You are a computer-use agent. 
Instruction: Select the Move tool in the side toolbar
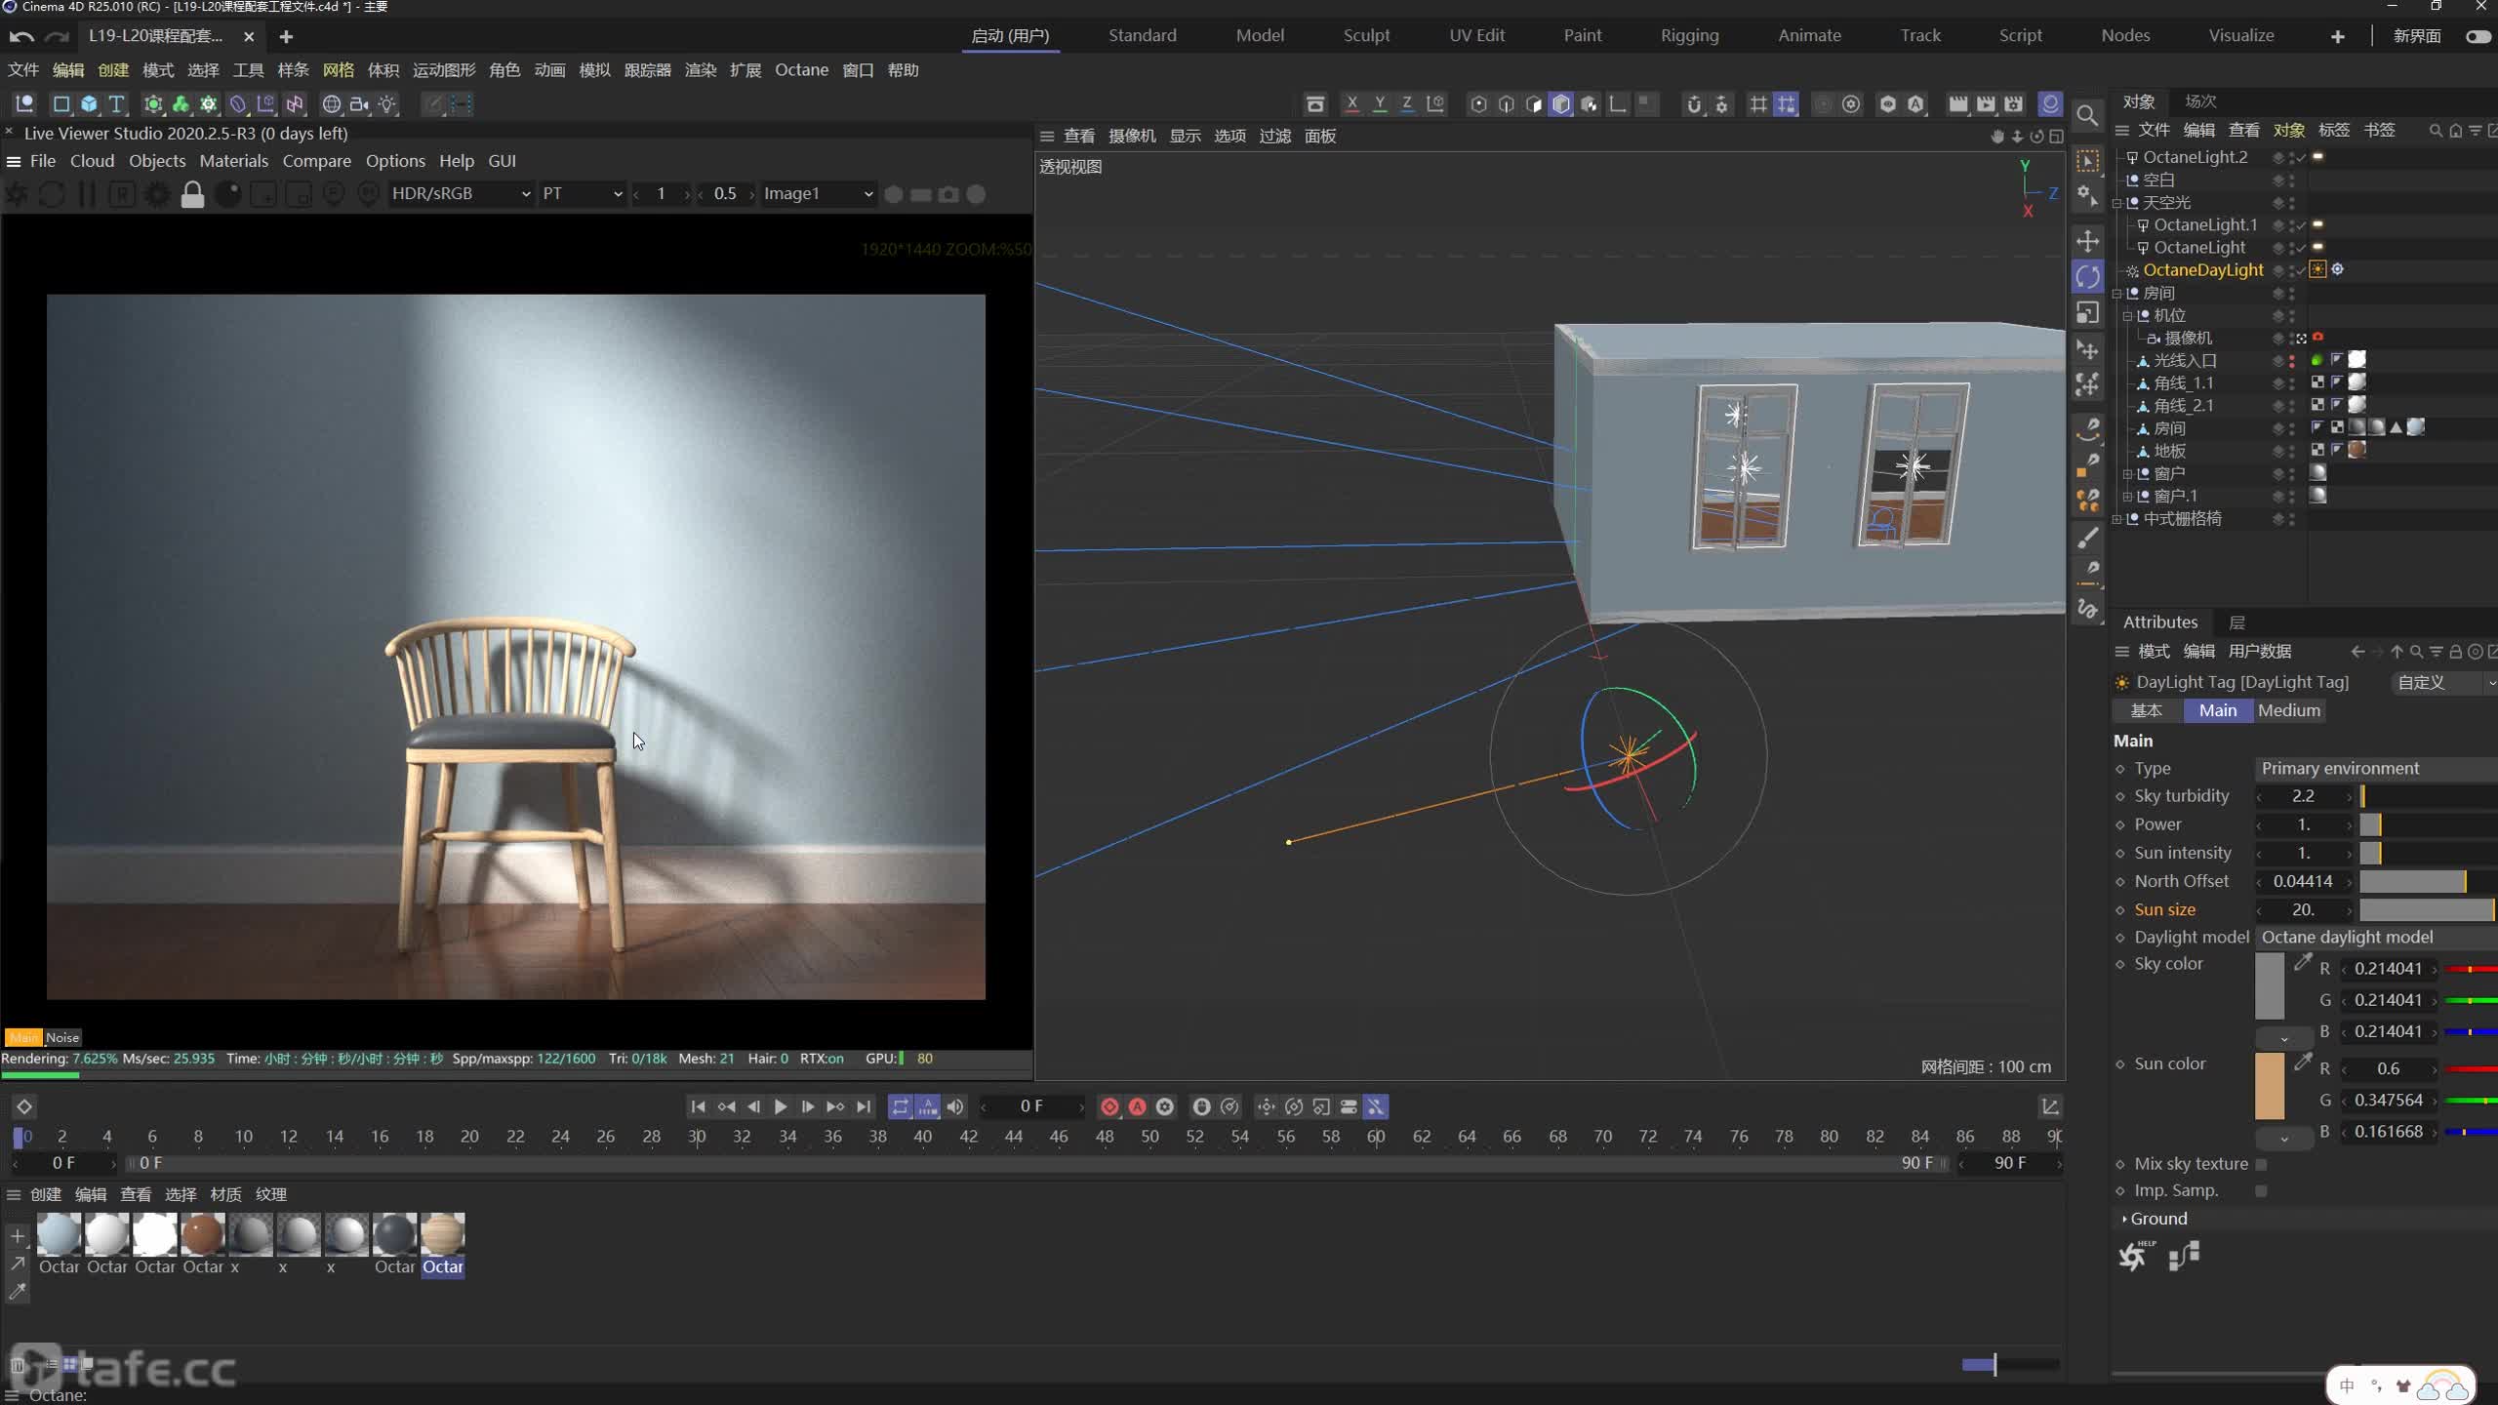(2087, 241)
